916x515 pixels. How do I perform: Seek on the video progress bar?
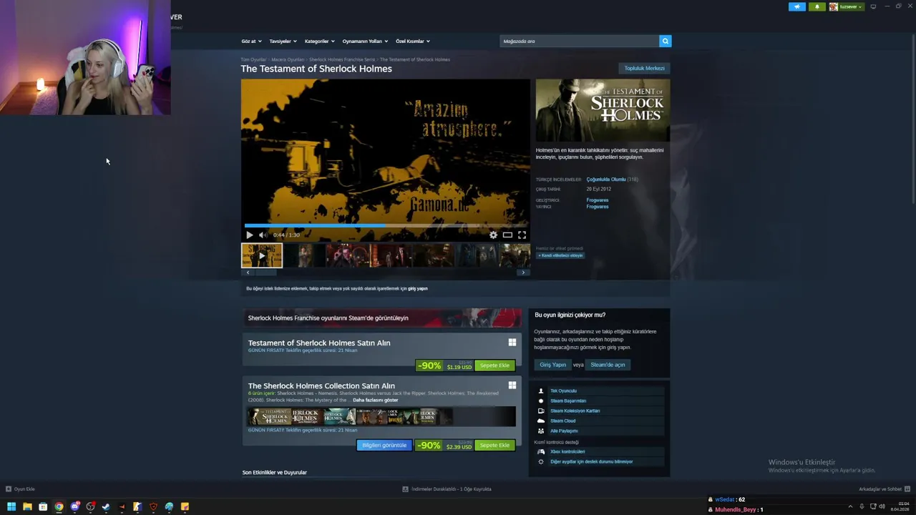(385, 225)
